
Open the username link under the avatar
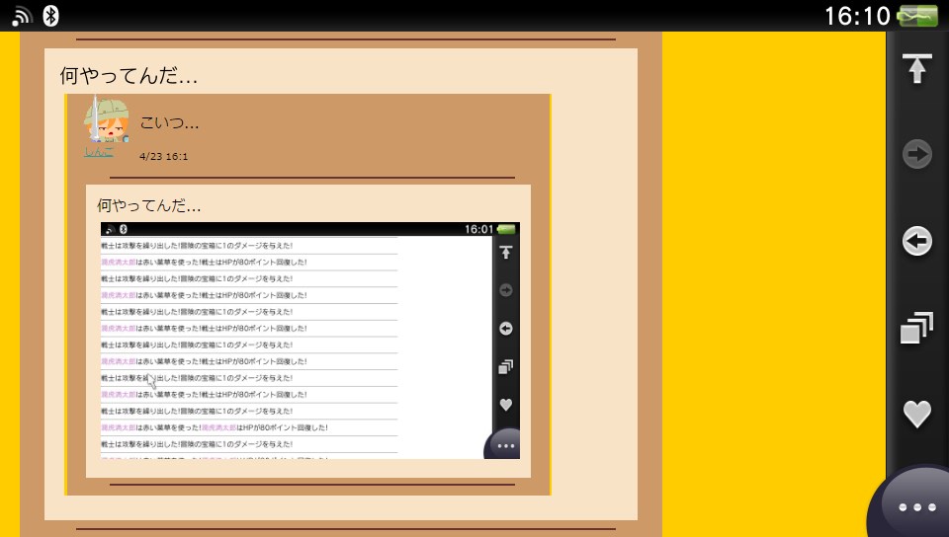click(99, 152)
